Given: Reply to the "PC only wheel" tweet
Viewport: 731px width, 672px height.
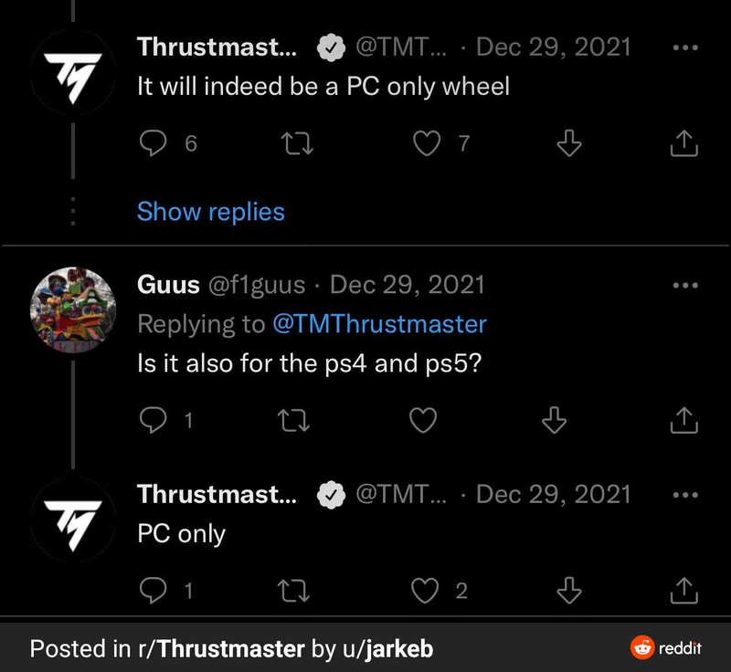Looking at the screenshot, I should pyautogui.click(x=155, y=143).
